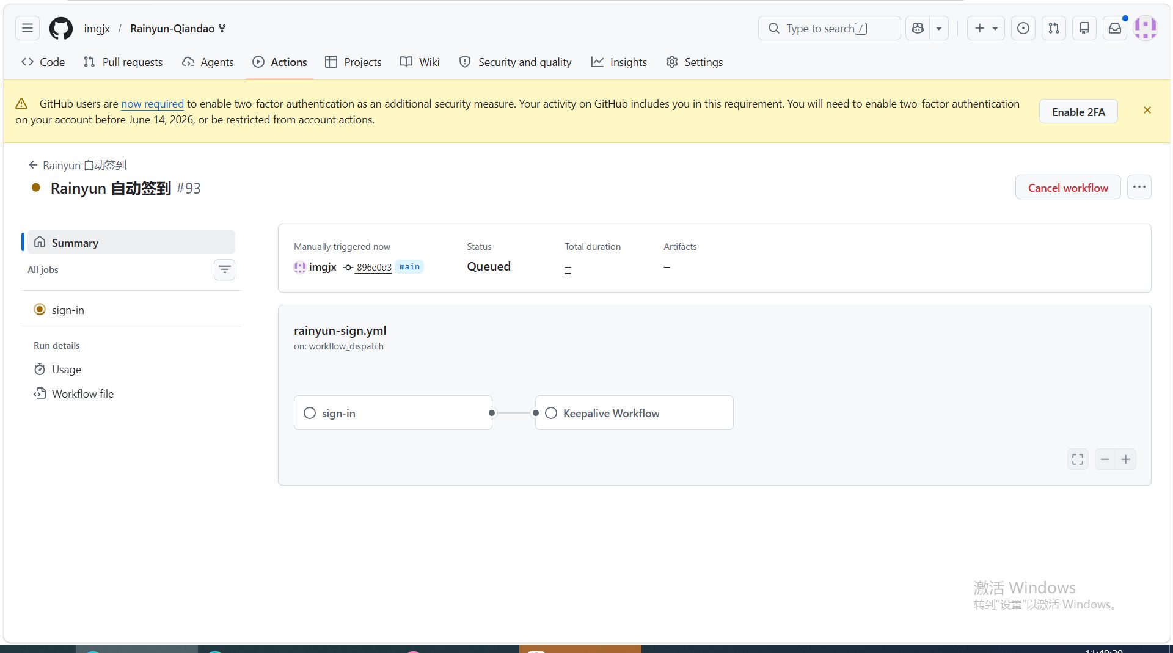Open the main branch label

click(409, 267)
